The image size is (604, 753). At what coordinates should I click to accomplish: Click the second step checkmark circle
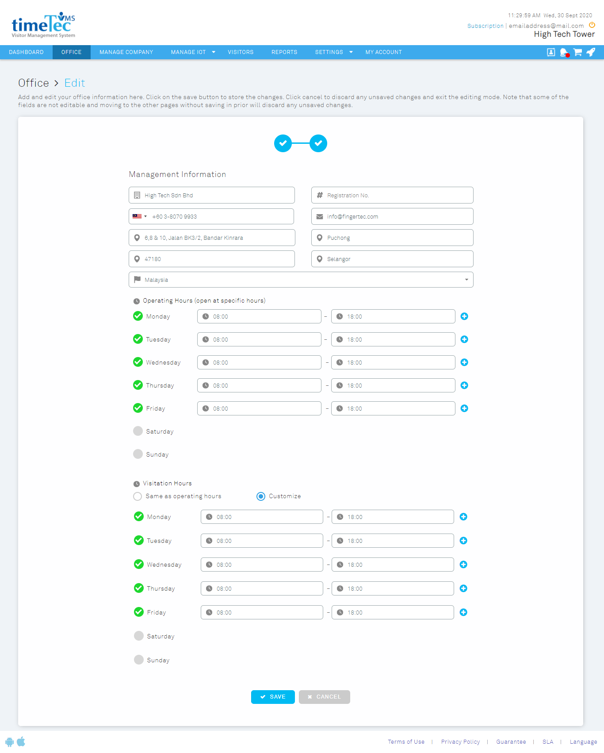pos(318,143)
